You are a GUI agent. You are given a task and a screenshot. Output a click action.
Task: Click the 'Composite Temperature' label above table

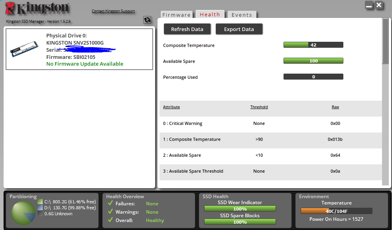[x=189, y=45]
